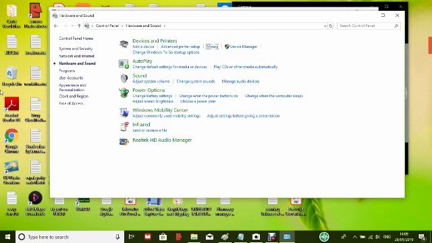Click Play CDs or other media automatically

click(x=246, y=67)
